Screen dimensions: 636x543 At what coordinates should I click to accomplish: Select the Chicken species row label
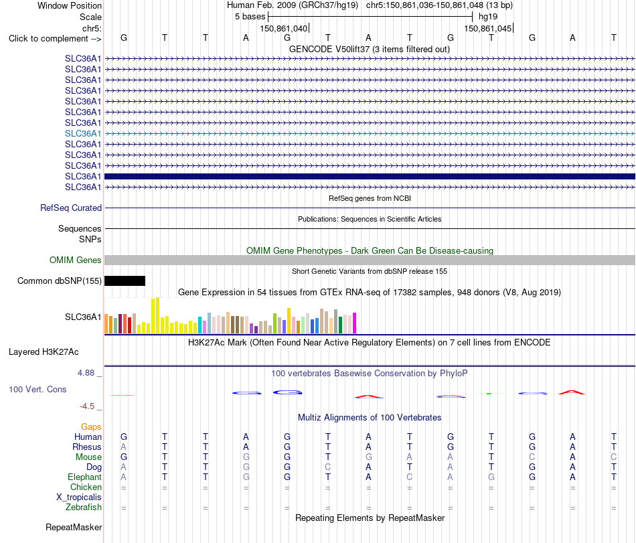(86, 487)
